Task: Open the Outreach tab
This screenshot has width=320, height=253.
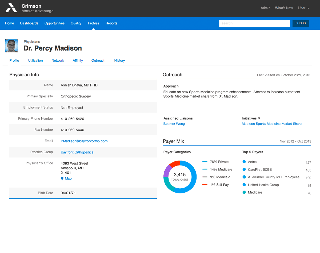Action: coord(98,61)
